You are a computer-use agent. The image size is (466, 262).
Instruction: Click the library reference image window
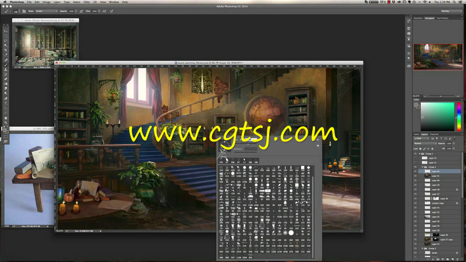pos(45,44)
